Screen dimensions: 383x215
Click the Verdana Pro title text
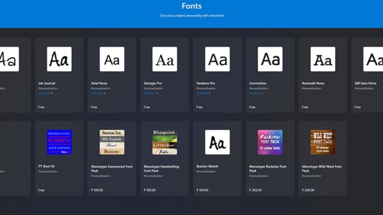205,83
